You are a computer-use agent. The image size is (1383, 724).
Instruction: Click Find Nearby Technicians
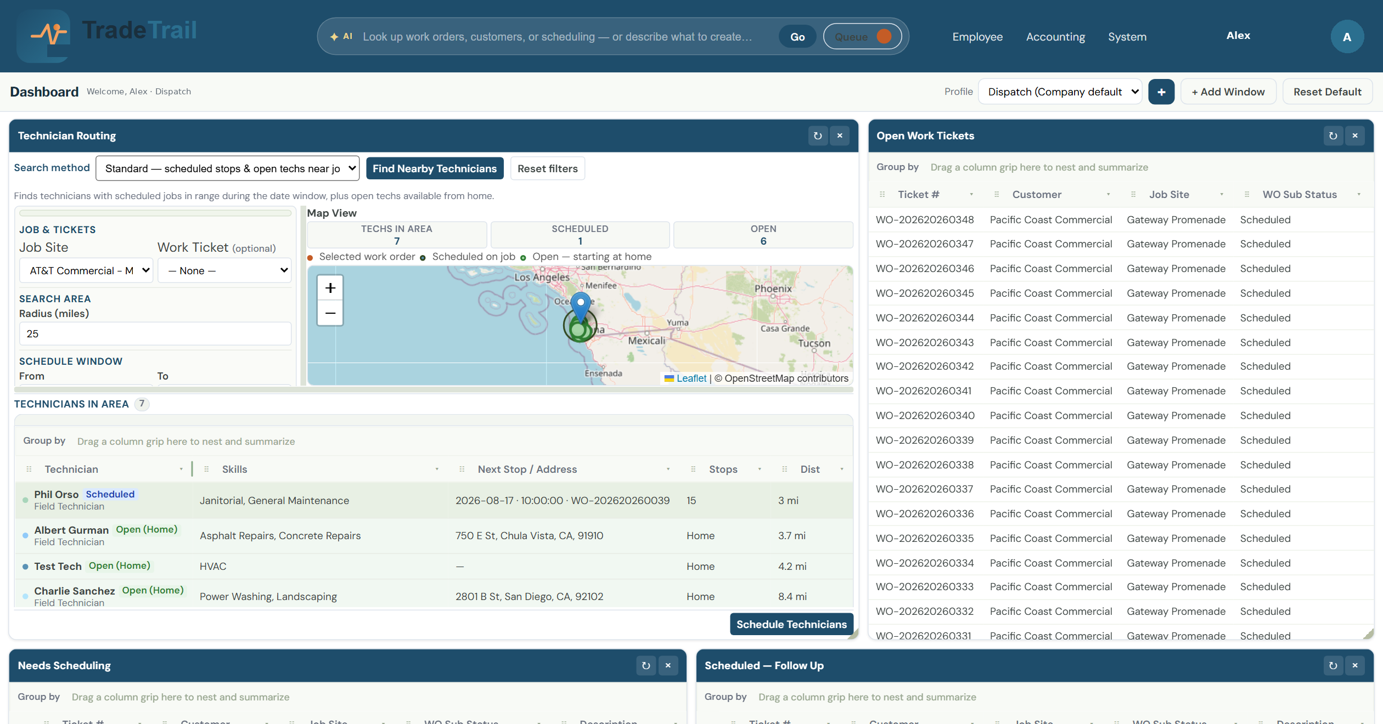pos(435,168)
